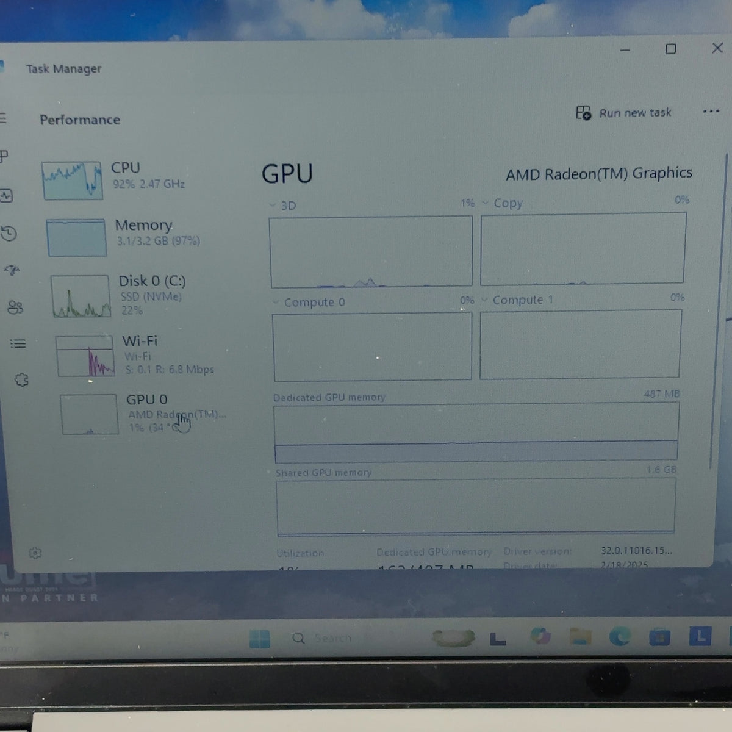Click the taskbar search highlight image

click(454, 638)
